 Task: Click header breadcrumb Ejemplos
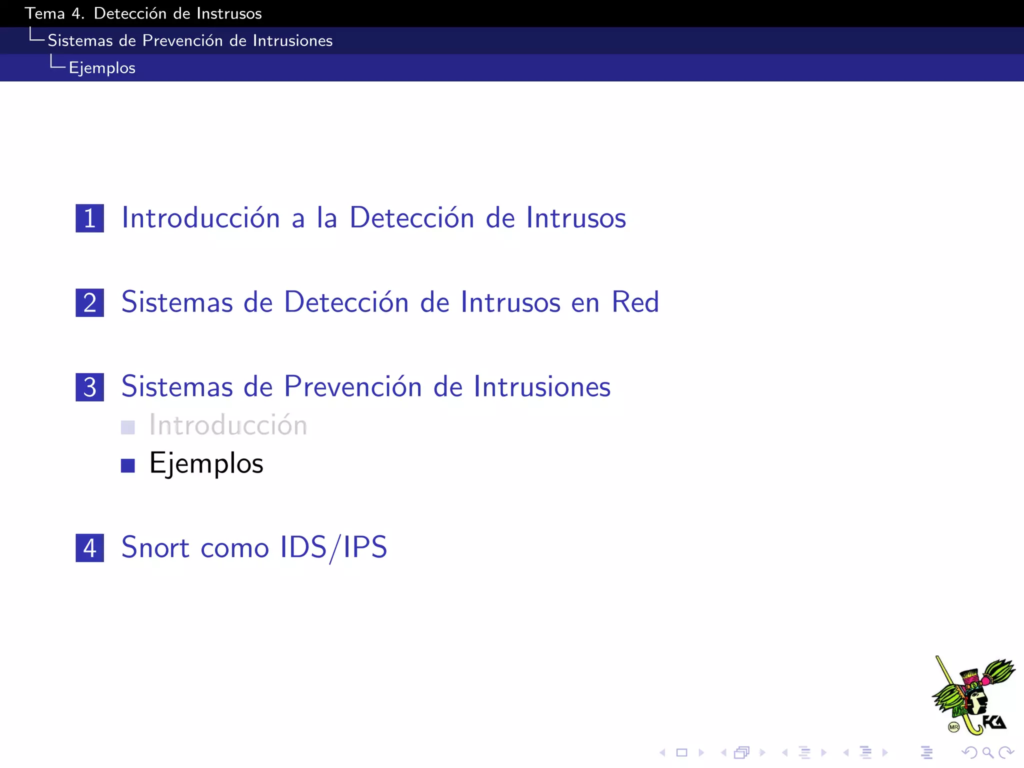point(102,68)
